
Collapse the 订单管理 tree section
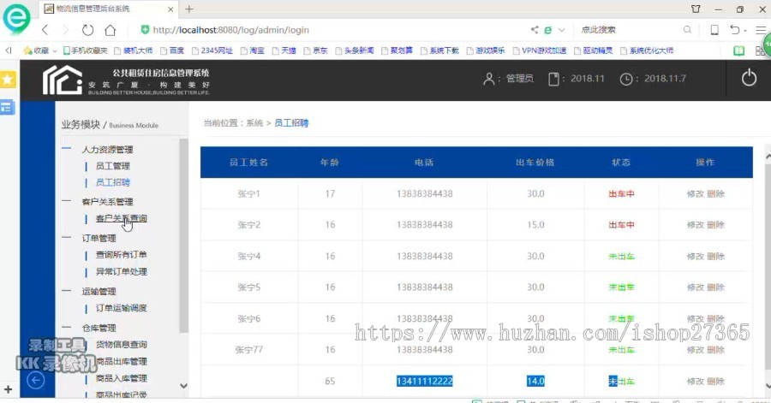(66, 237)
